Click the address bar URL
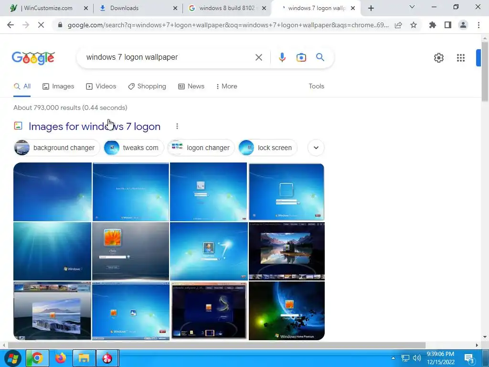Image resolution: width=489 pixels, height=367 pixels. pos(228,25)
